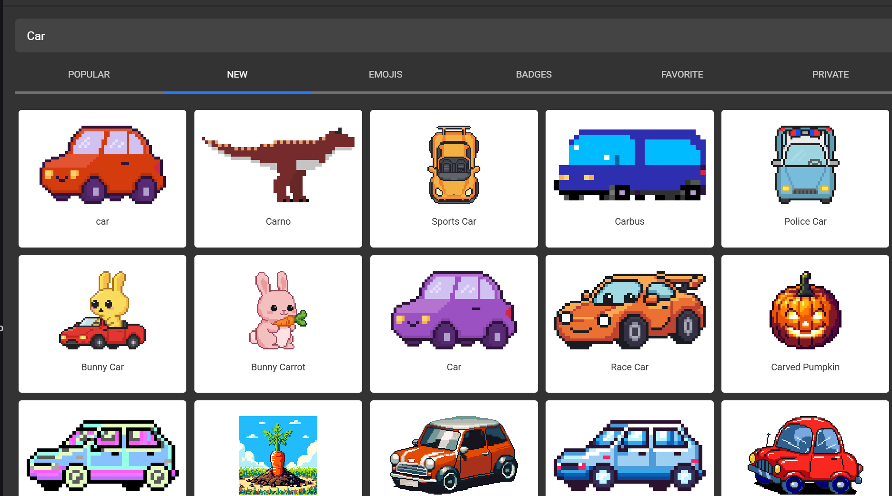The height and width of the screenshot is (496, 892).
Task: Pick the pink Bunny Carrot image
Action: point(278,310)
